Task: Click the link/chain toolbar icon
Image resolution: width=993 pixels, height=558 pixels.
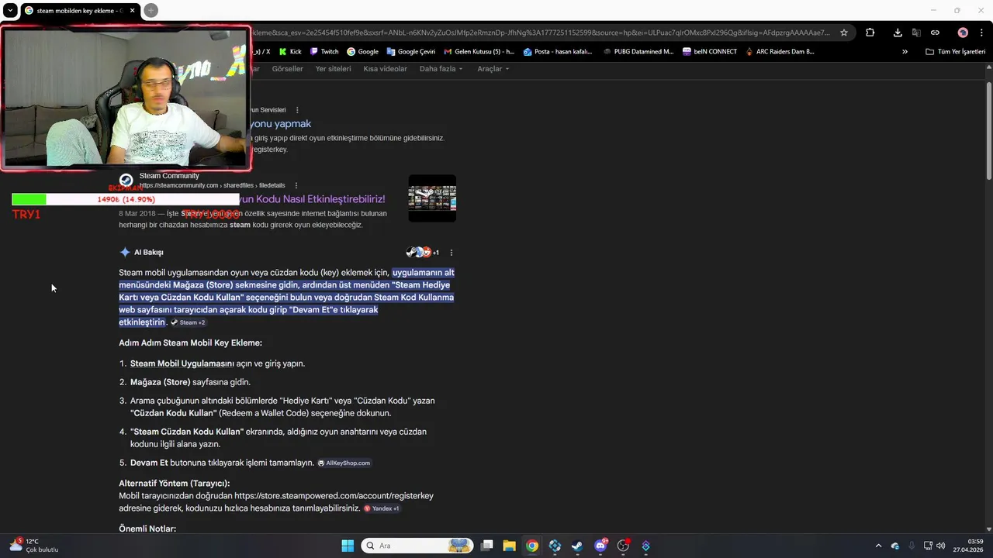Action: click(935, 33)
